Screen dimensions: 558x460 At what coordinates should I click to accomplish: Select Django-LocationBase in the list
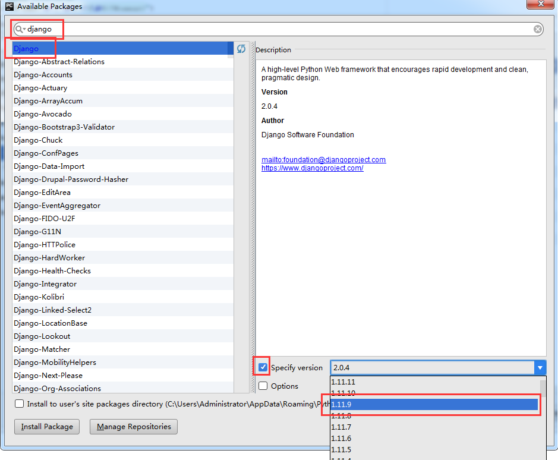coord(123,323)
